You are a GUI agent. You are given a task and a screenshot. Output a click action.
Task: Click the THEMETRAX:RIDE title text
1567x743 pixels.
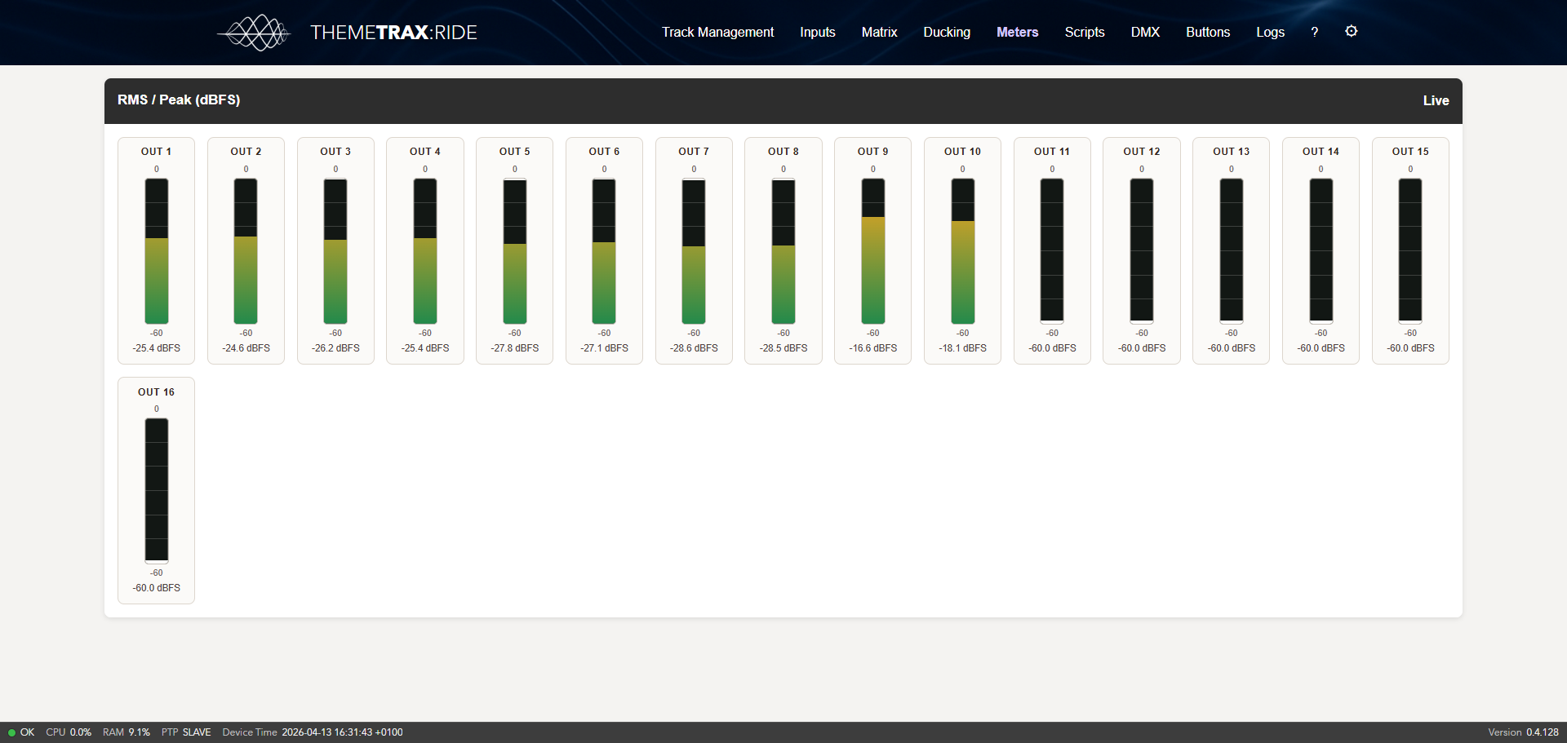point(393,33)
